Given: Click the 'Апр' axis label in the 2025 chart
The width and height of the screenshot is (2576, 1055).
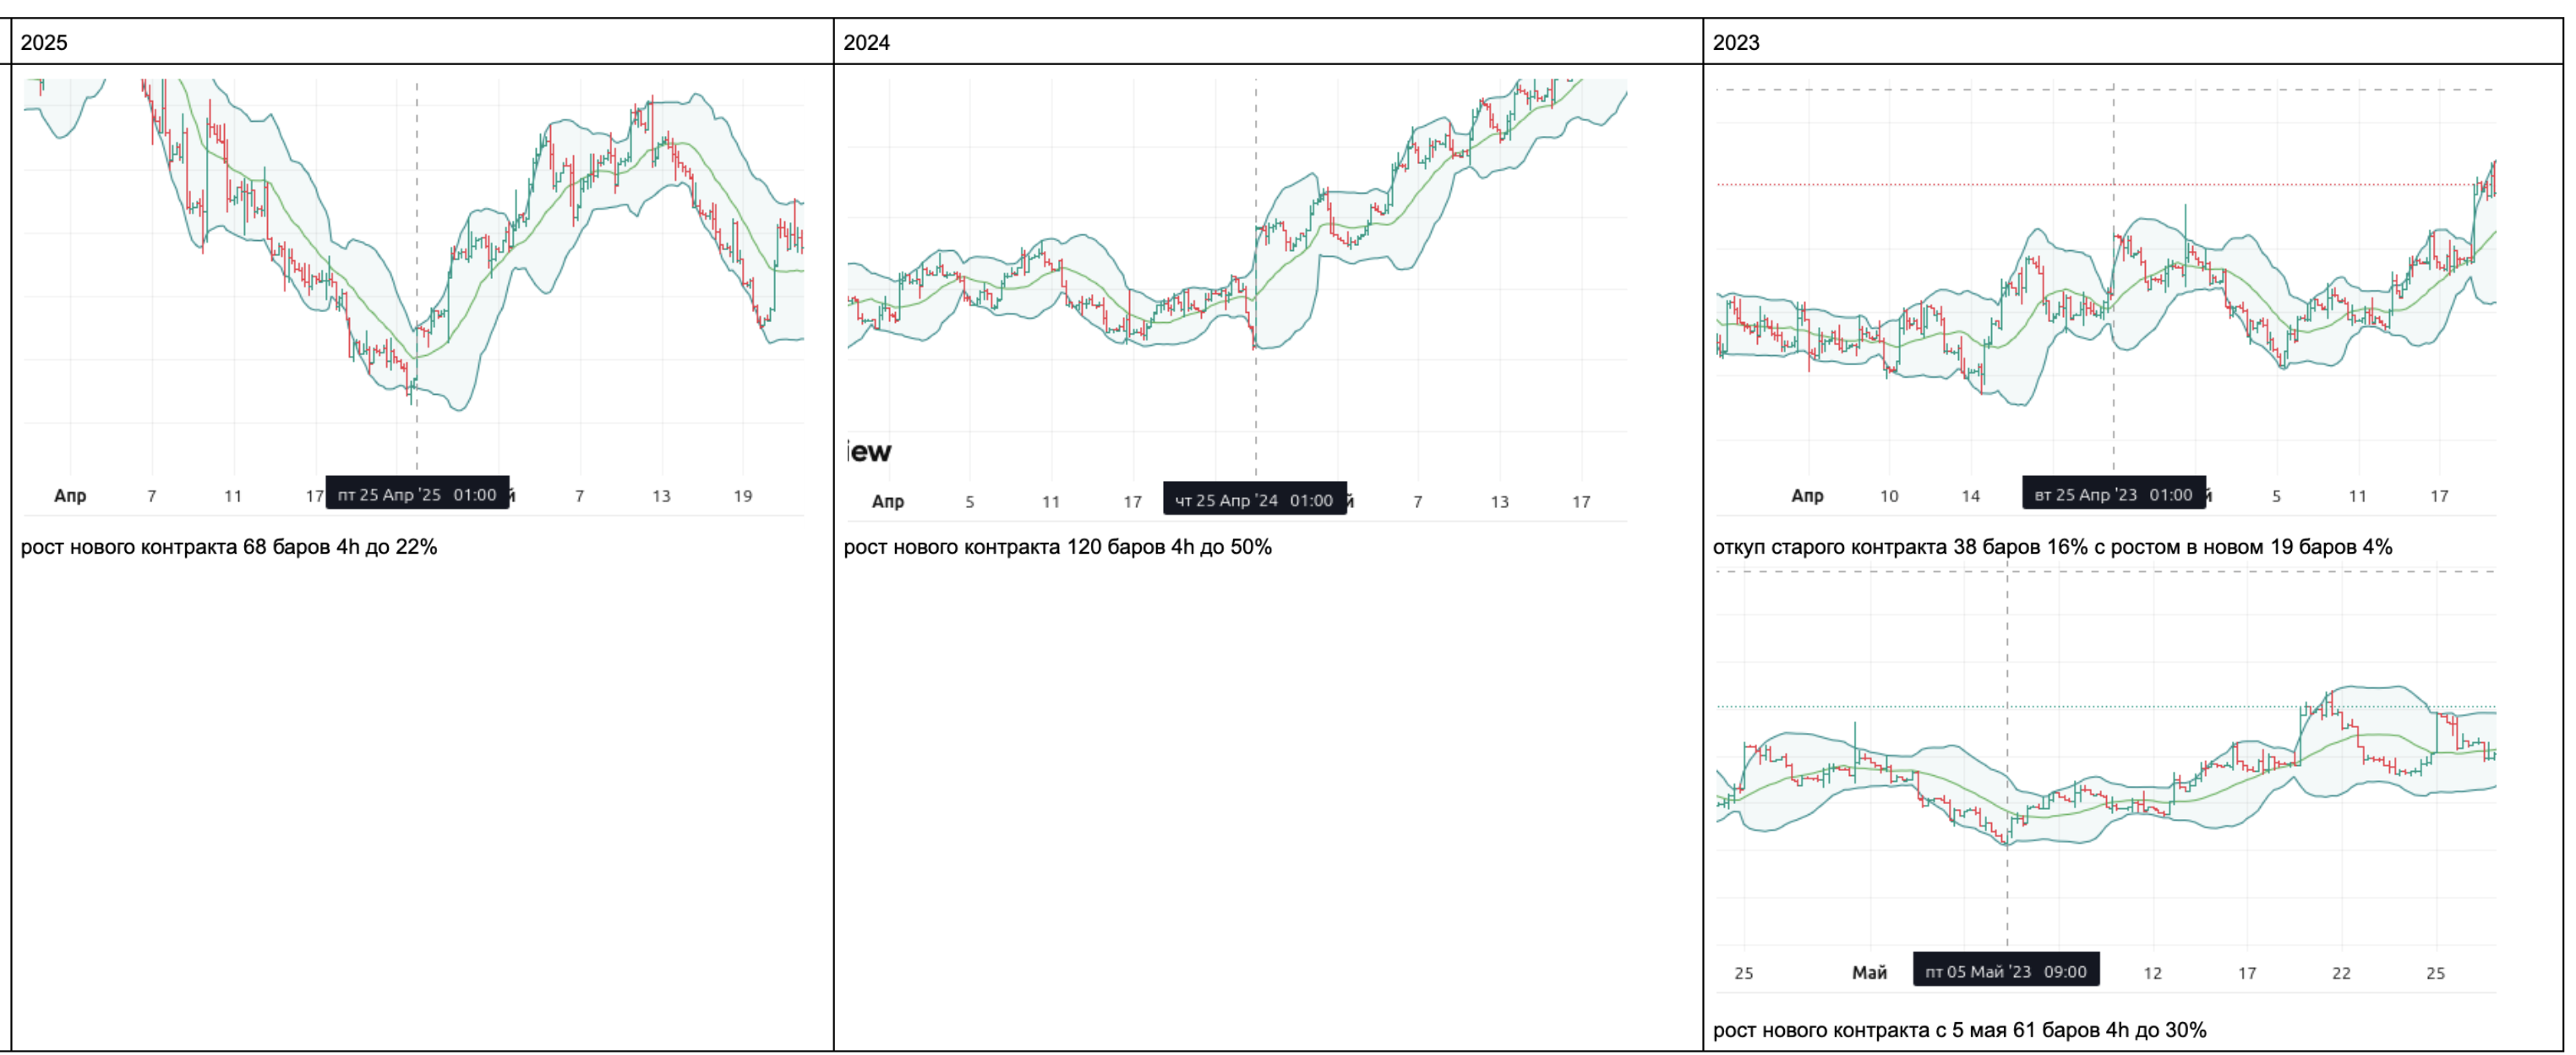Looking at the screenshot, I should (x=70, y=495).
